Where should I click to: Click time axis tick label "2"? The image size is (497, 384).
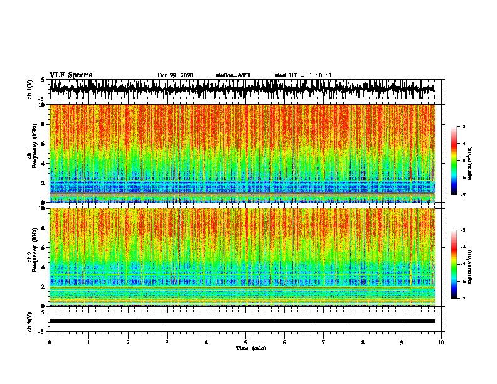pyautogui.click(x=128, y=343)
